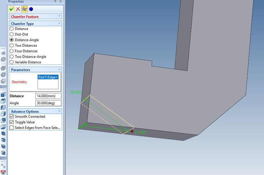
Task: Toggle the preview glasses icon
Action: tap(25, 9)
